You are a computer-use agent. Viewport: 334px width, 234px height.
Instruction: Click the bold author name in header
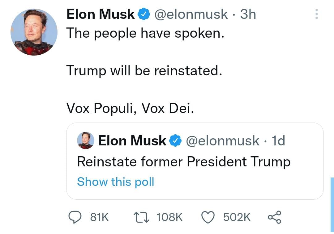point(101,14)
